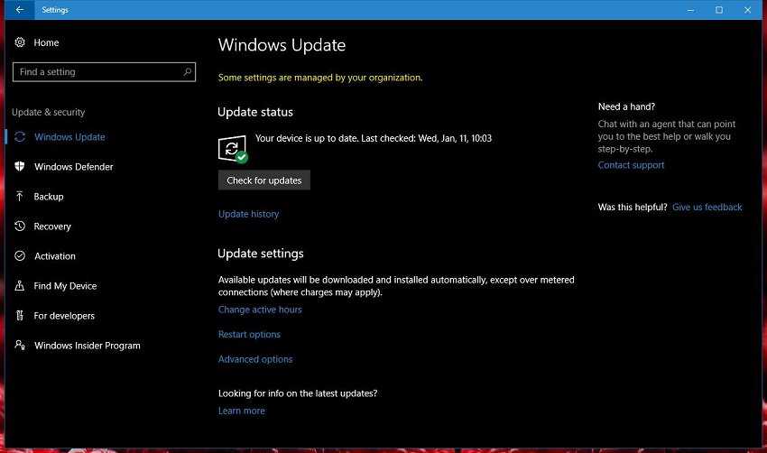
Task: Click the For developers tools icon
Action: click(20, 316)
